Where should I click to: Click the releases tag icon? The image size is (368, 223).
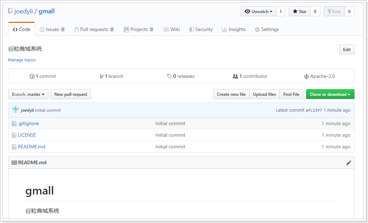coord(169,76)
